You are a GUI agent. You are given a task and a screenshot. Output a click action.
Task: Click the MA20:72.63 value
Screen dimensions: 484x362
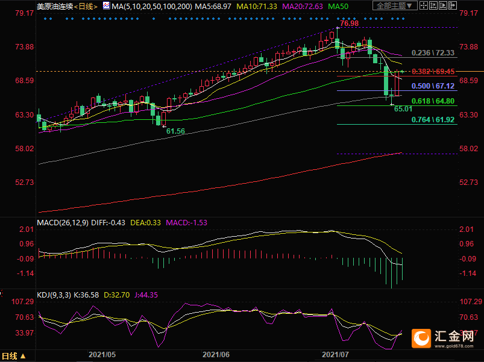303,6
